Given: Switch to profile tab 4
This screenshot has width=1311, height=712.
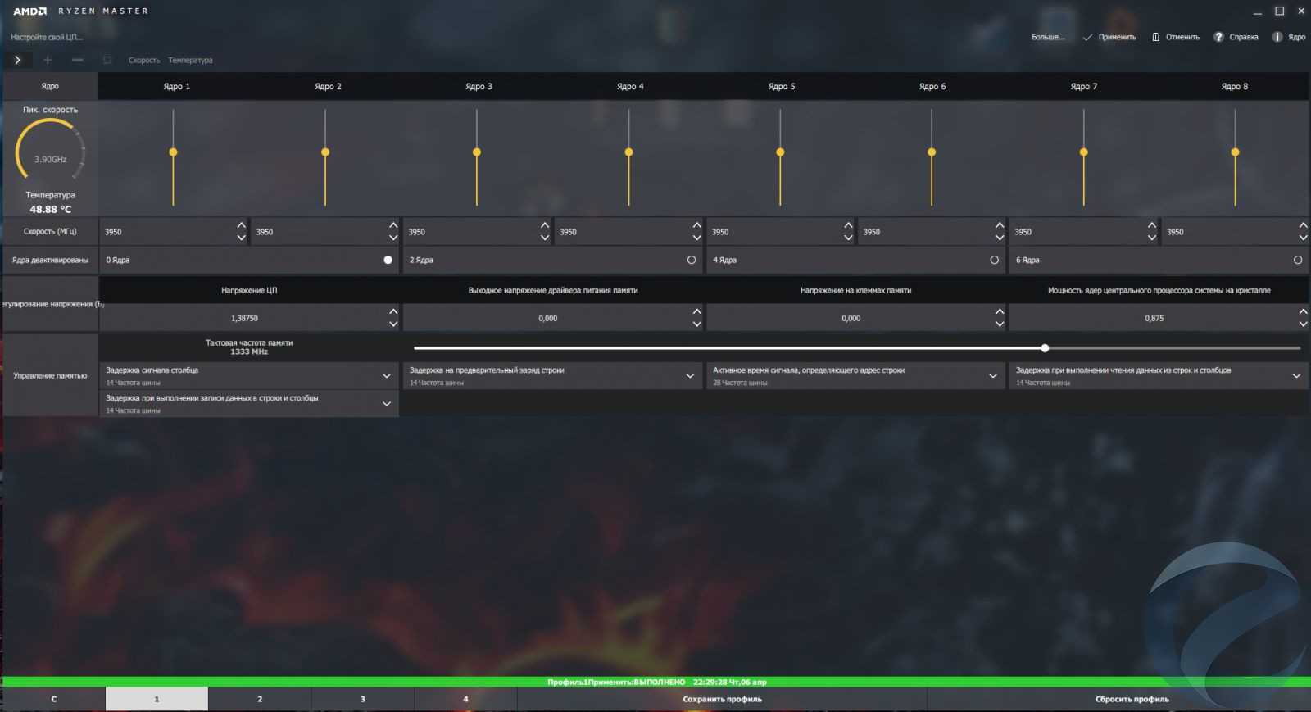Looking at the screenshot, I should tap(465, 699).
